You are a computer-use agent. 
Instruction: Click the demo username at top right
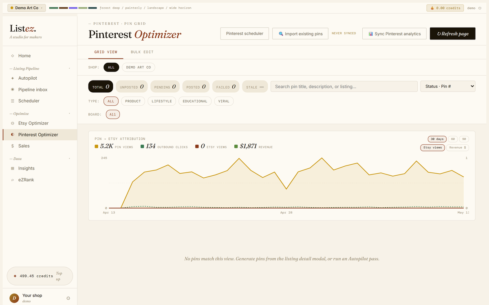click(471, 8)
